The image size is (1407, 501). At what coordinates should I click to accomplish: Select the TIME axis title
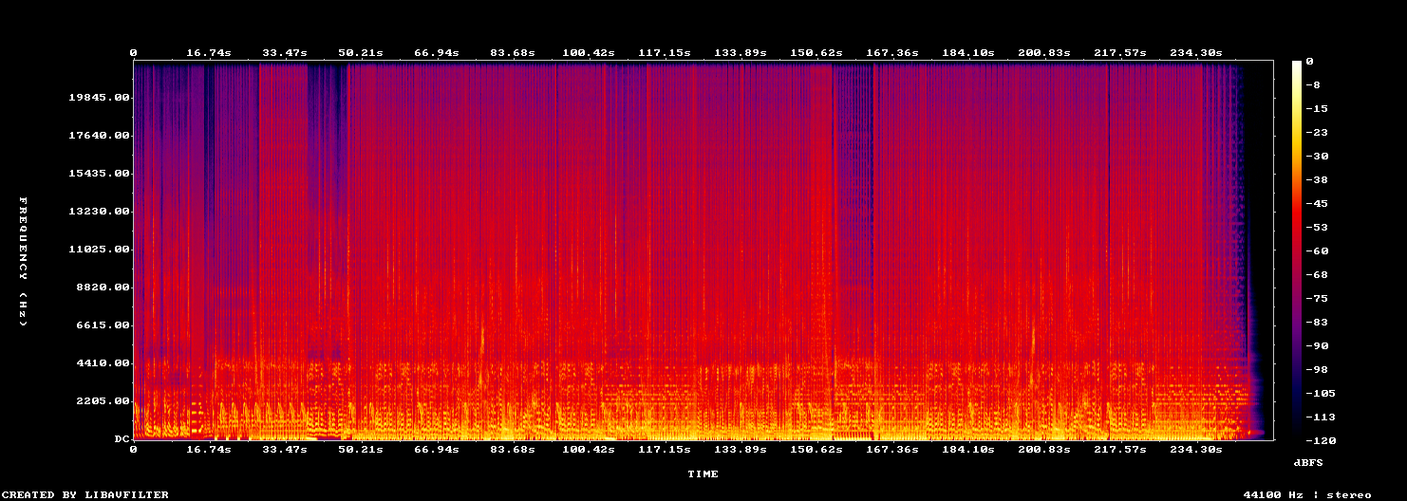703,473
